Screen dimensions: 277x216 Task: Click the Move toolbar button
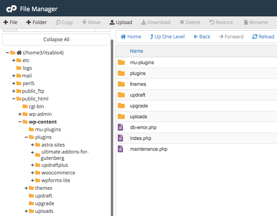point(91,22)
